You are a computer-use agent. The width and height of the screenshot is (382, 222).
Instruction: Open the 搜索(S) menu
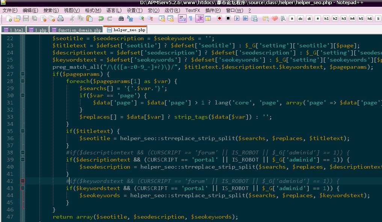coord(51,11)
